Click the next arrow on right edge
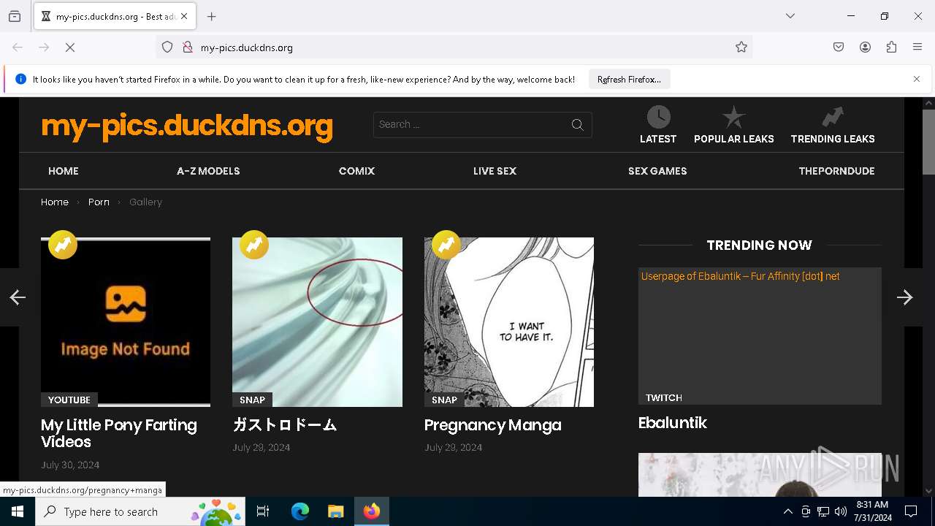 tap(904, 297)
